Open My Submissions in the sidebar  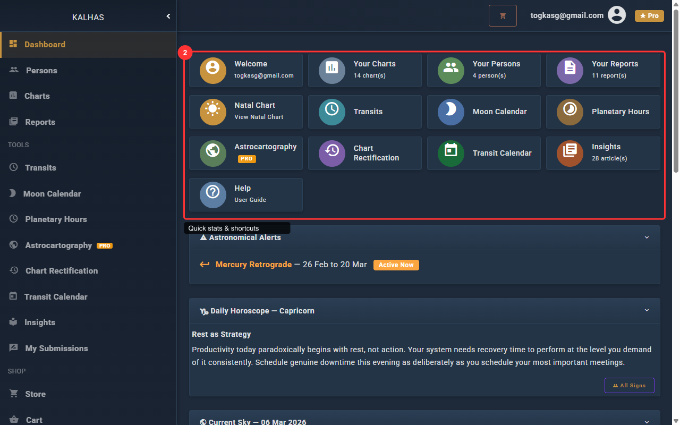56,348
